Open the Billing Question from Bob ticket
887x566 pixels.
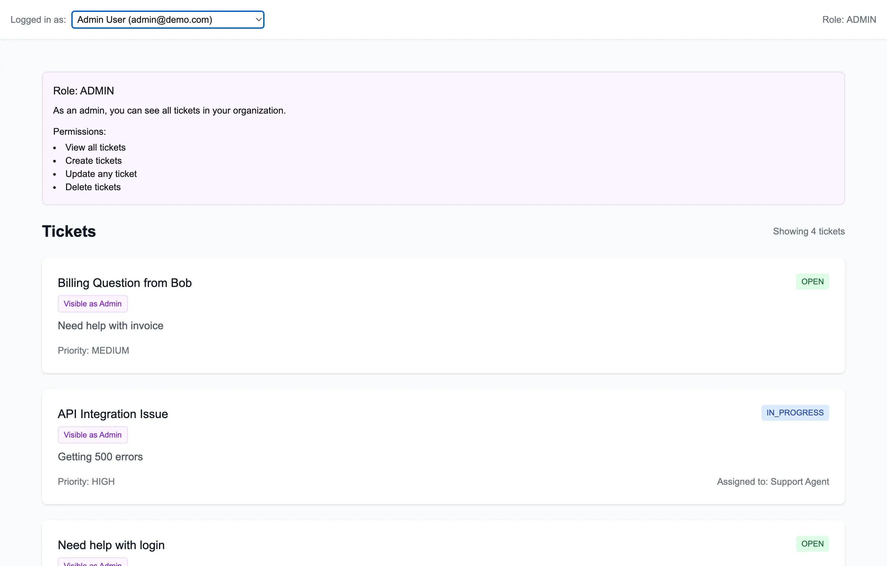point(124,283)
